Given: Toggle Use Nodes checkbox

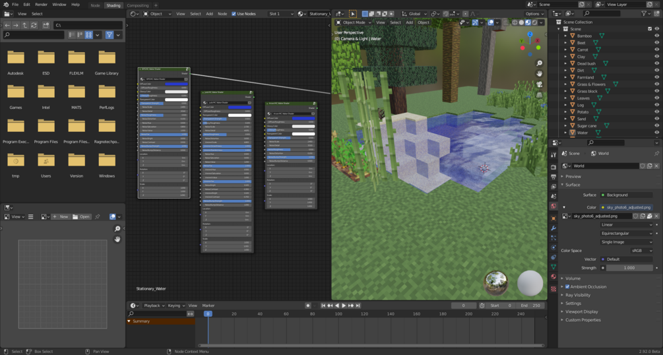Looking at the screenshot, I should pyautogui.click(x=234, y=14).
